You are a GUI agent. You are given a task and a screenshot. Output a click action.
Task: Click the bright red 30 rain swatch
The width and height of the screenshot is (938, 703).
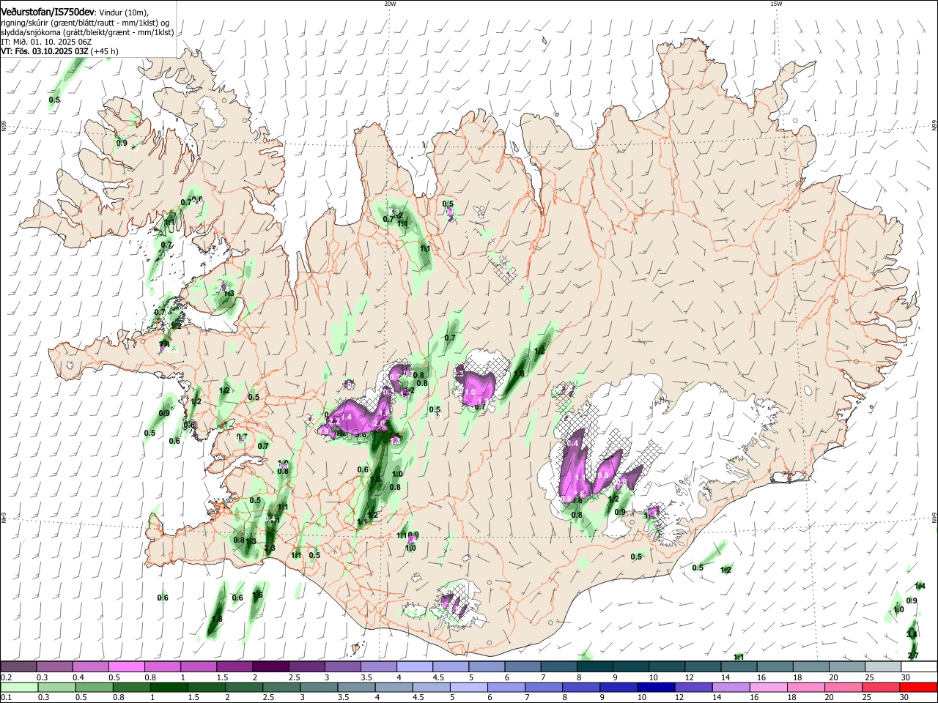(917, 688)
